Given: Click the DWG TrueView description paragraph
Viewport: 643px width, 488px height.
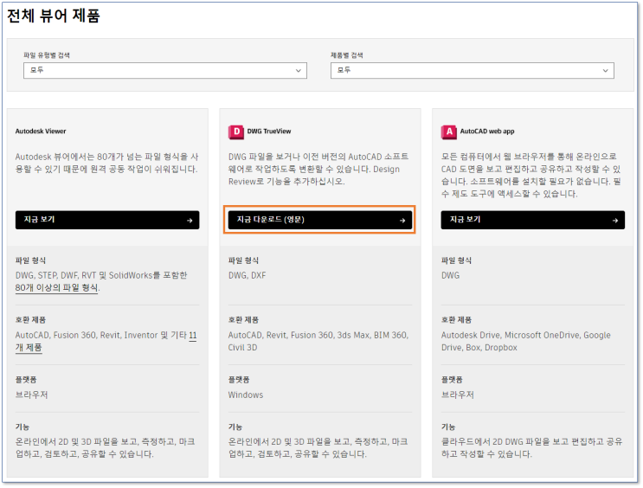Looking at the screenshot, I should (x=318, y=169).
